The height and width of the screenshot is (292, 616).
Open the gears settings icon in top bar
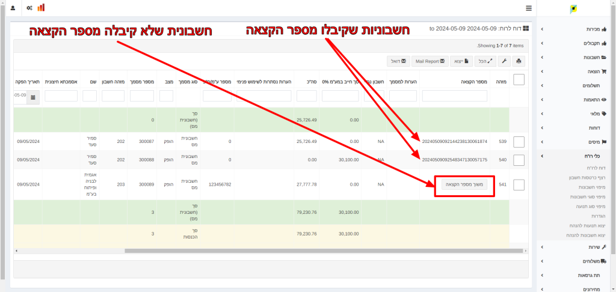point(29,8)
